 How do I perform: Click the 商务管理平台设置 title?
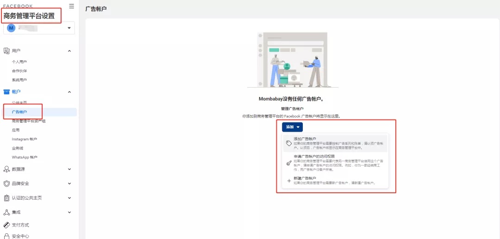[x=29, y=16]
